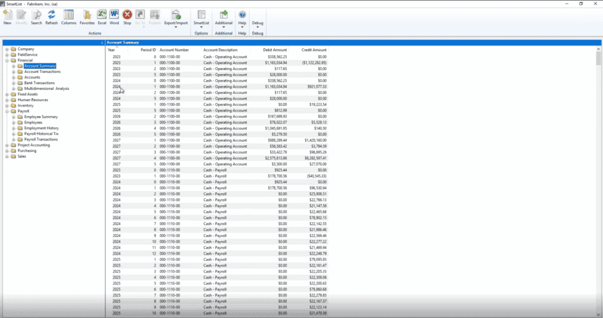The width and height of the screenshot is (603, 318).
Task: Open the Columns chooser
Action: tap(68, 16)
